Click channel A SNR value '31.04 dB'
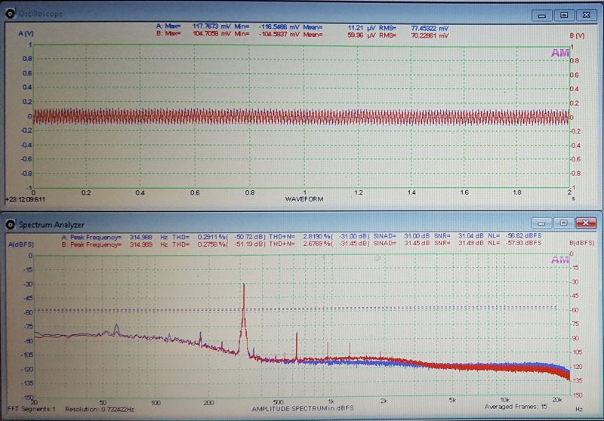This screenshot has height=421, width=604. click(x=470, y=236)
